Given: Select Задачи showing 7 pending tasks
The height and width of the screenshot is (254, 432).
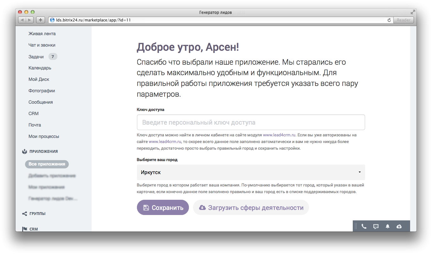Looking at the screenshot, I should [36, 56].
